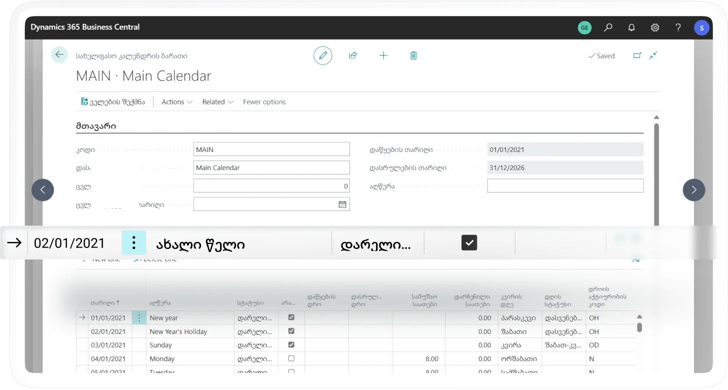Toggle checkbox in Sunday row

[291, 345]
